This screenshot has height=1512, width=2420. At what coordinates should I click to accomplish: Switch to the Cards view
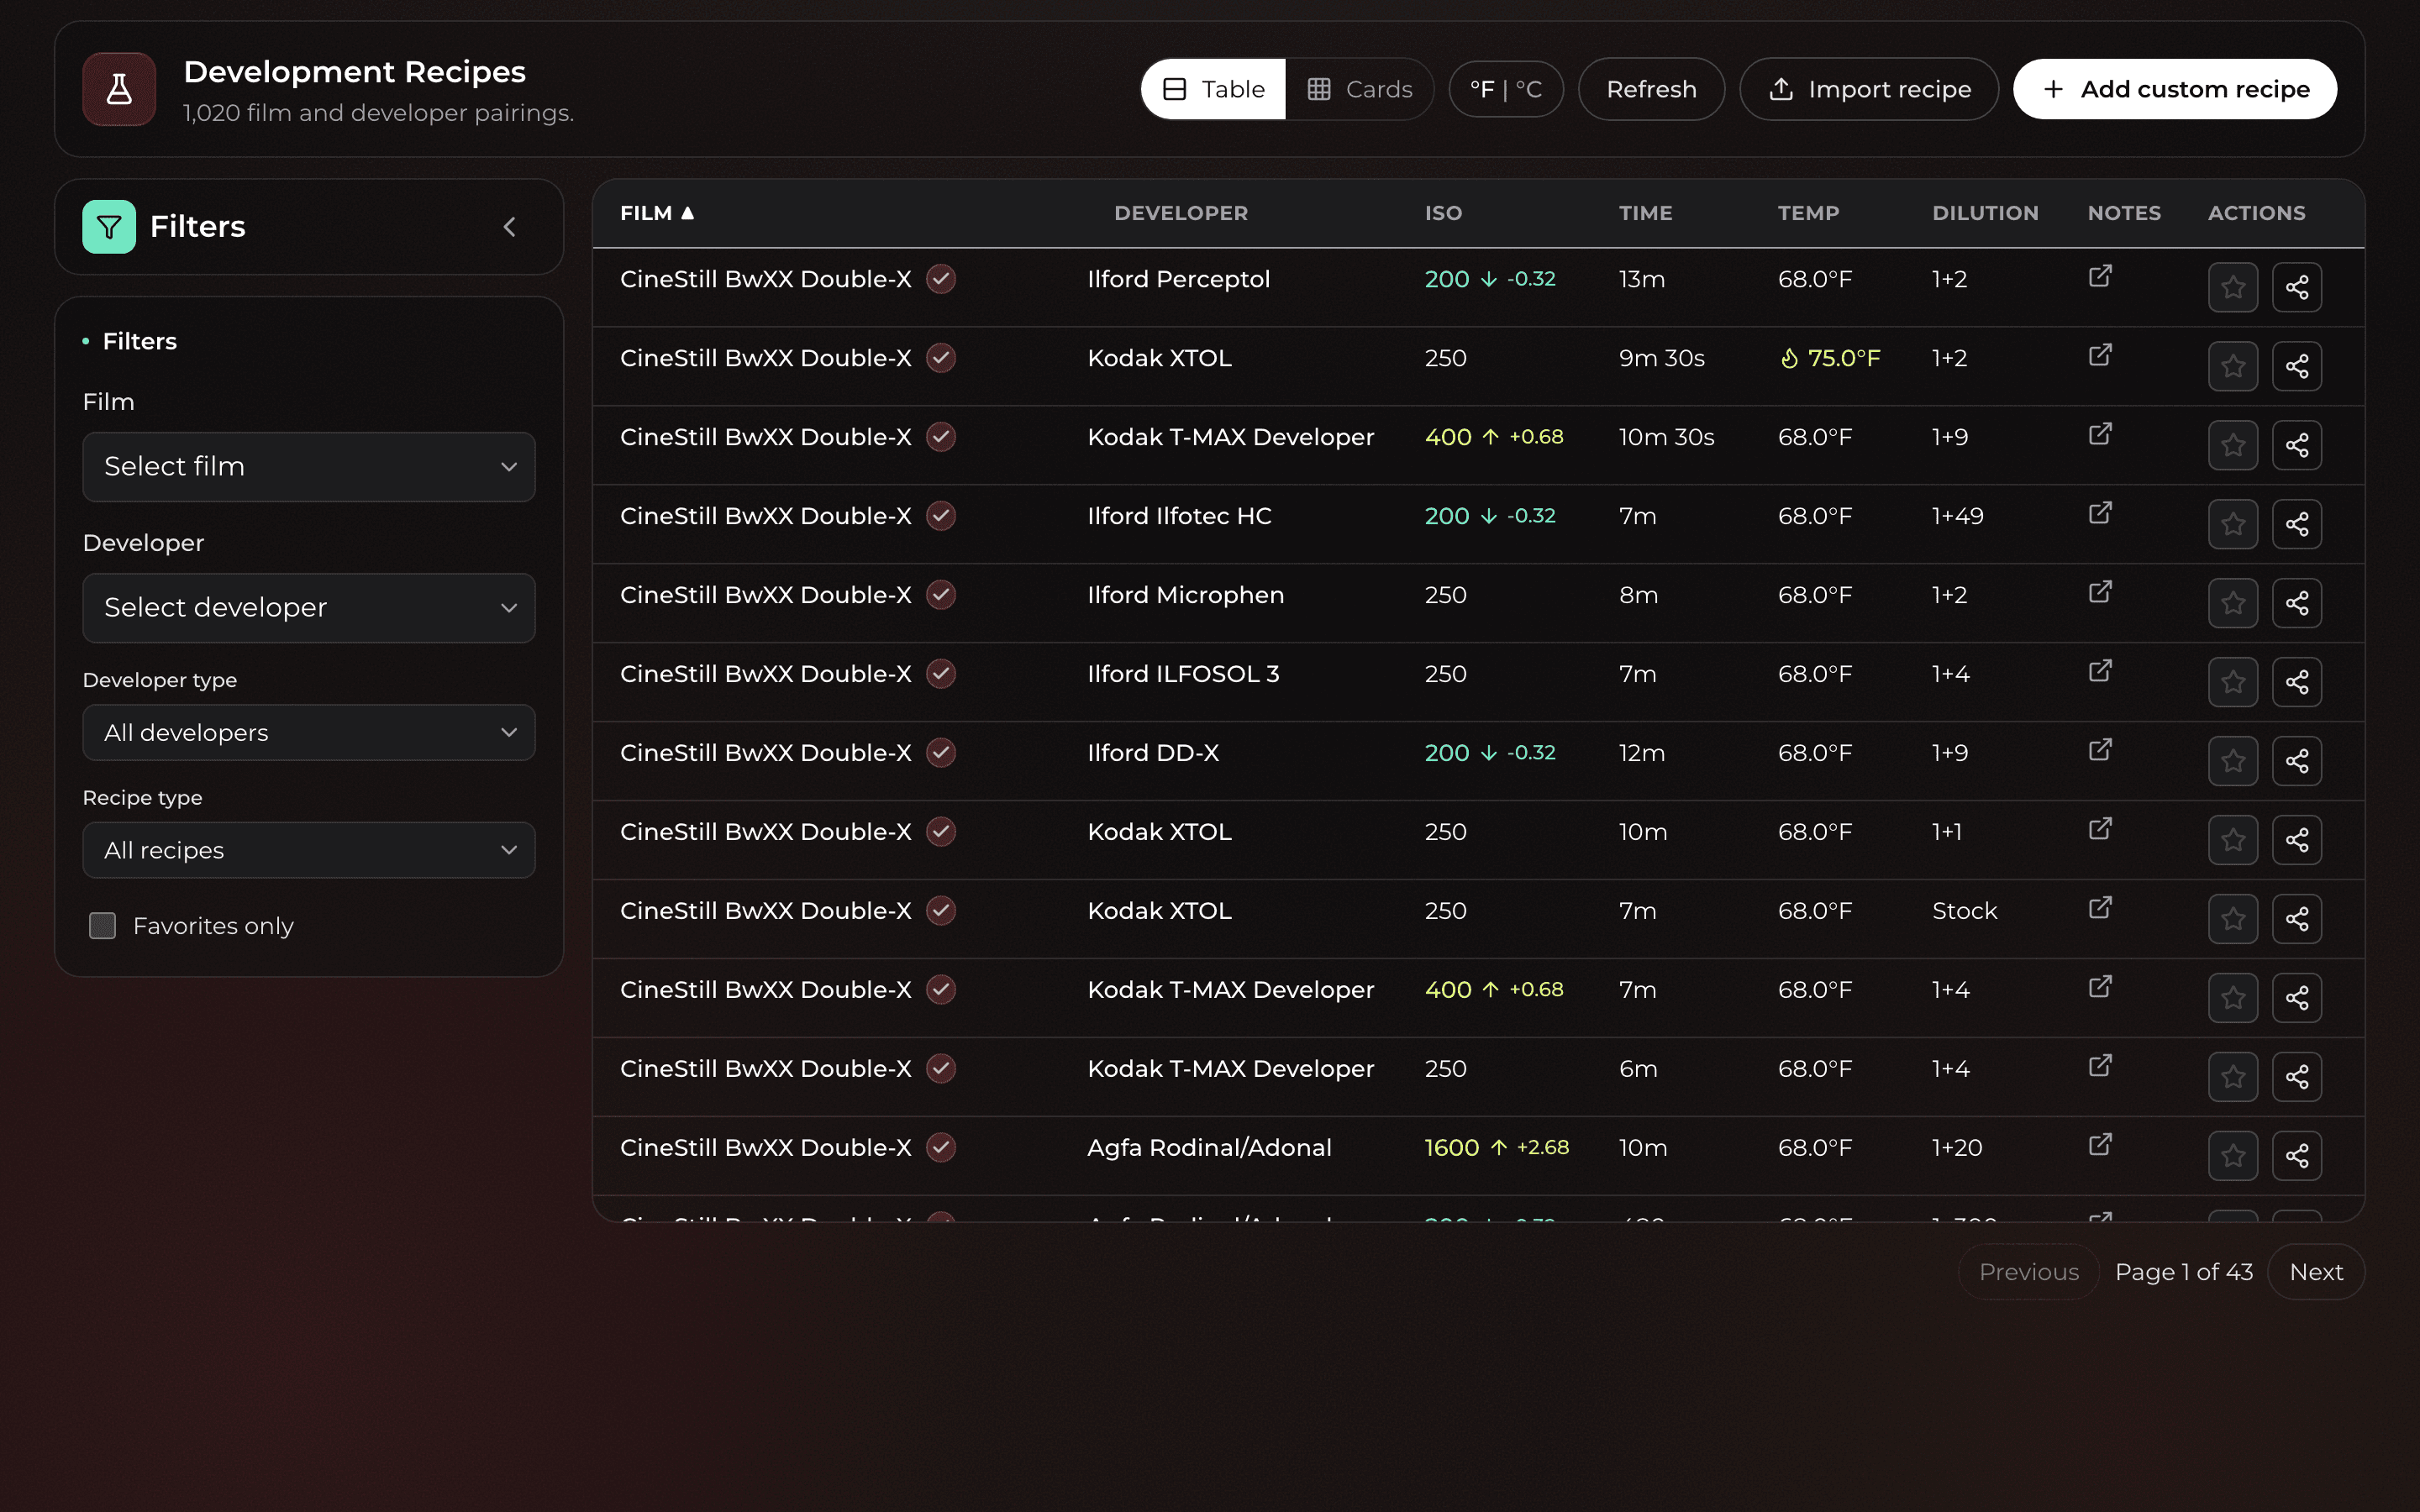1359,89
